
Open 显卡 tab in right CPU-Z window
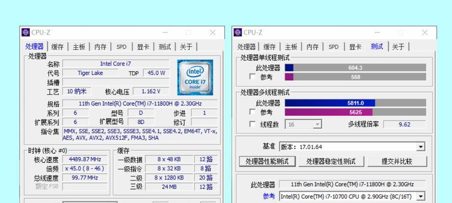(355, 47)
